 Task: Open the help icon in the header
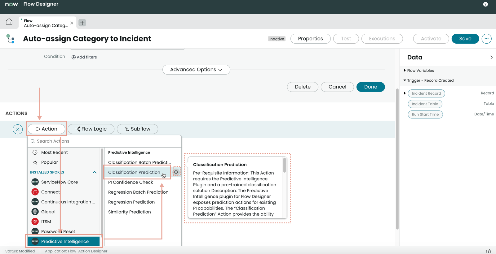(485, 4)
